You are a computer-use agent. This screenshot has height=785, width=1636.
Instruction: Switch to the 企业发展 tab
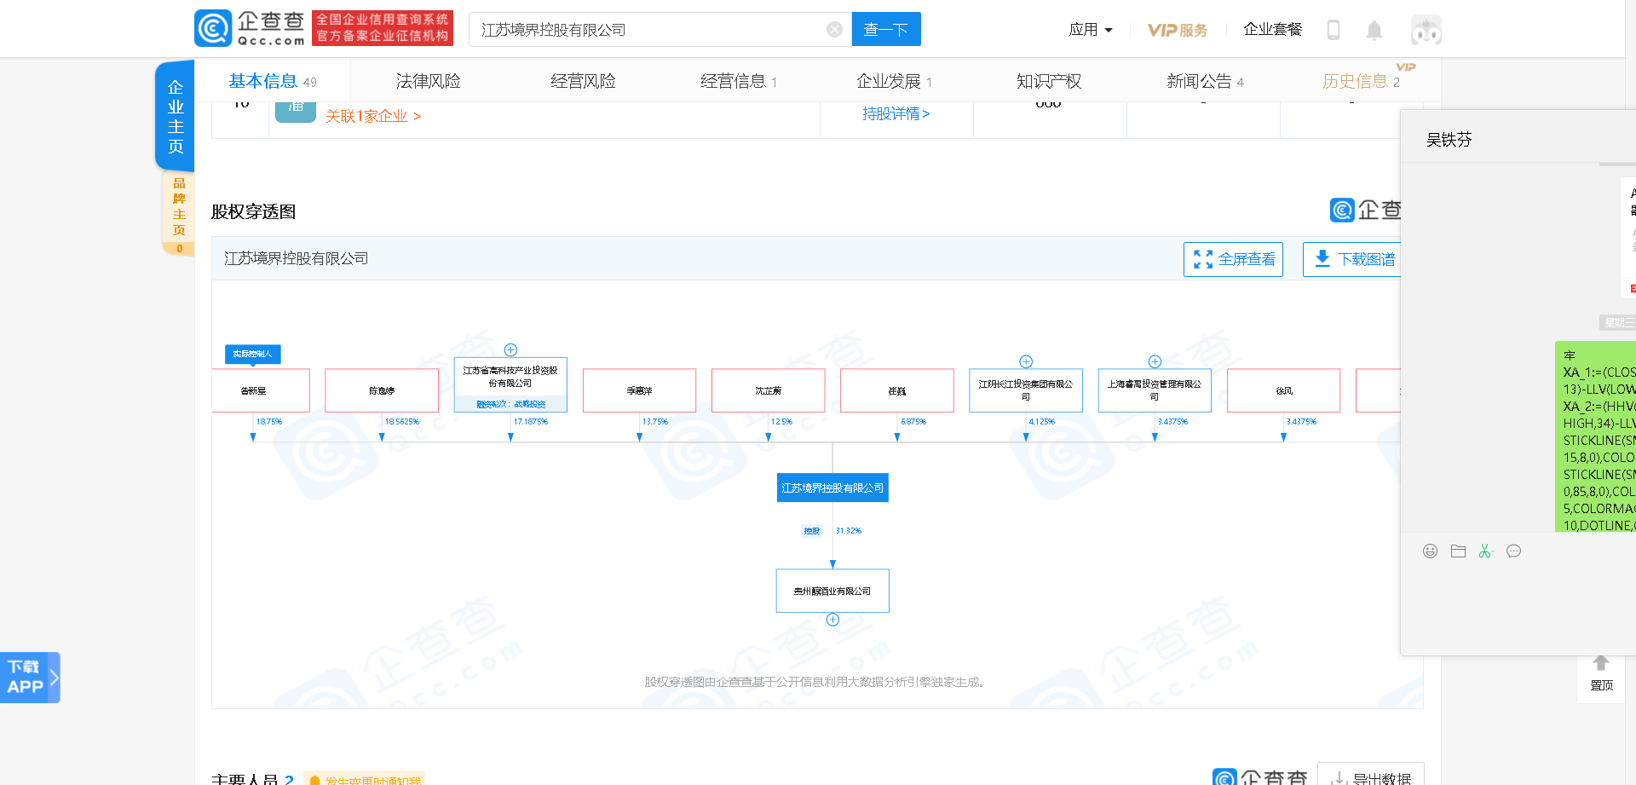tap(894, 81)
